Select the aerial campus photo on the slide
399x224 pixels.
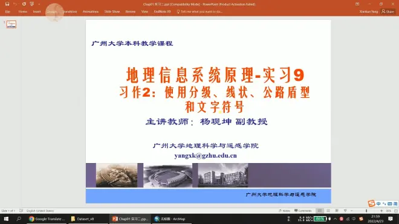tap(117, 176)
